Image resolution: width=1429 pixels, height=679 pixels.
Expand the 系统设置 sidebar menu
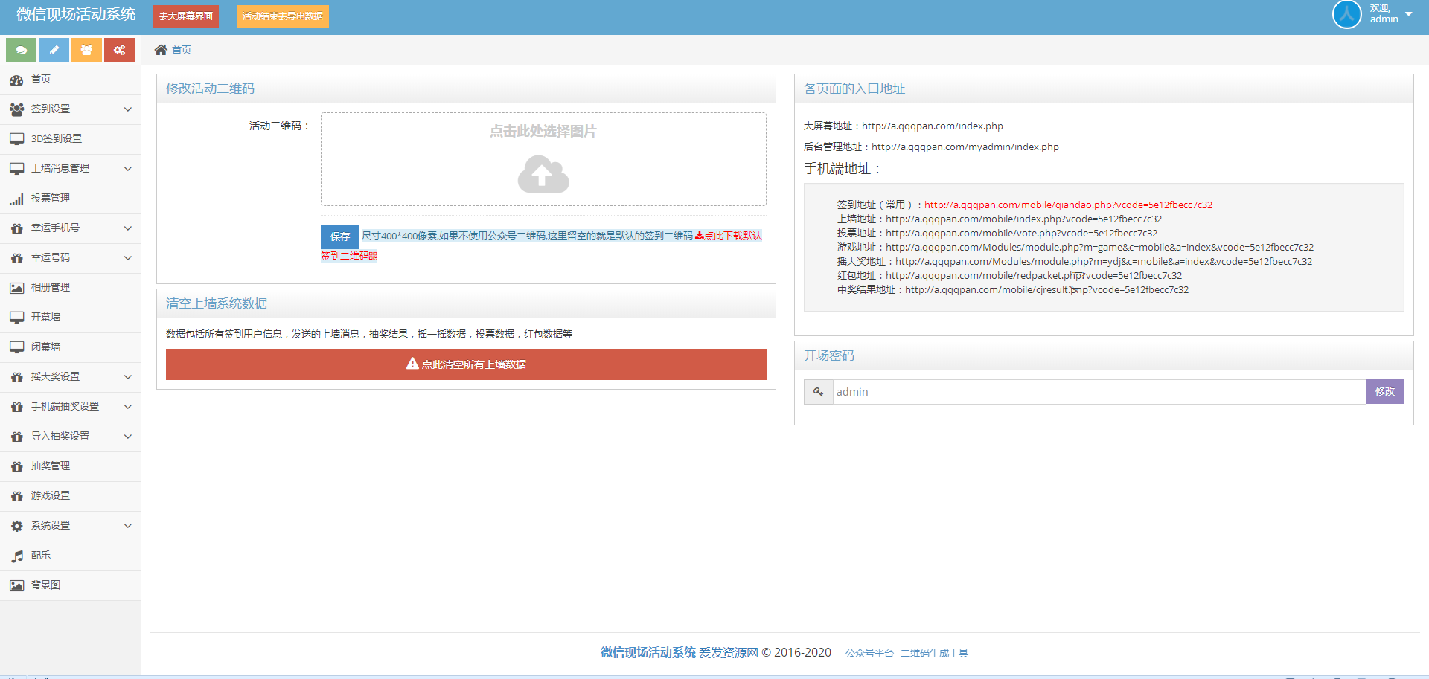(70, 526)
